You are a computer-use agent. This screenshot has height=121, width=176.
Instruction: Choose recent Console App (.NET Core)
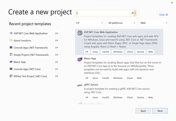click(x=27, y=69)
